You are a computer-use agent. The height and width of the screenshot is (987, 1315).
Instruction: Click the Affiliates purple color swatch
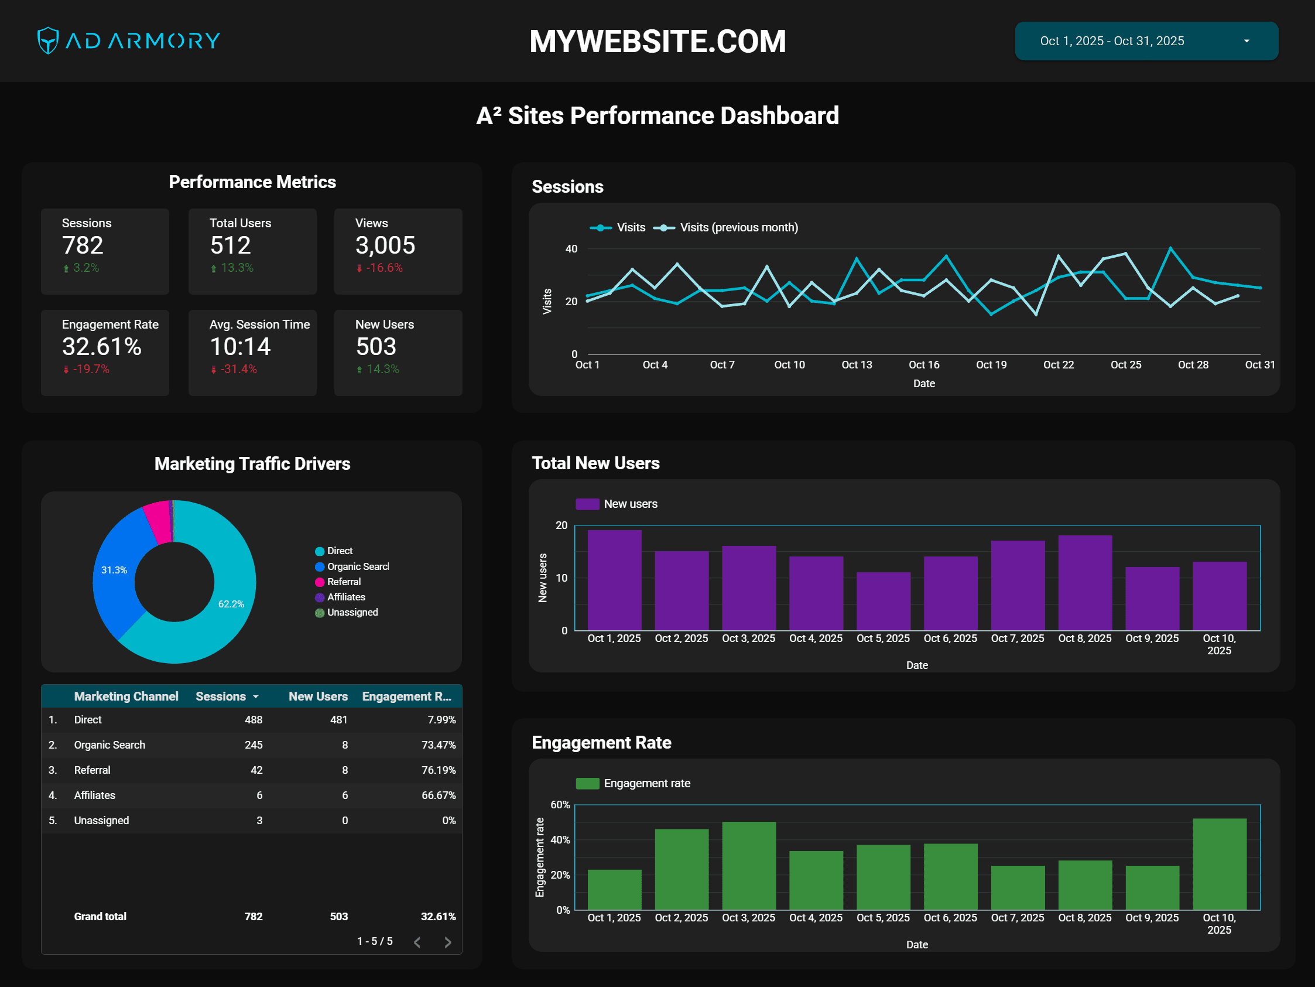[320, 597]
